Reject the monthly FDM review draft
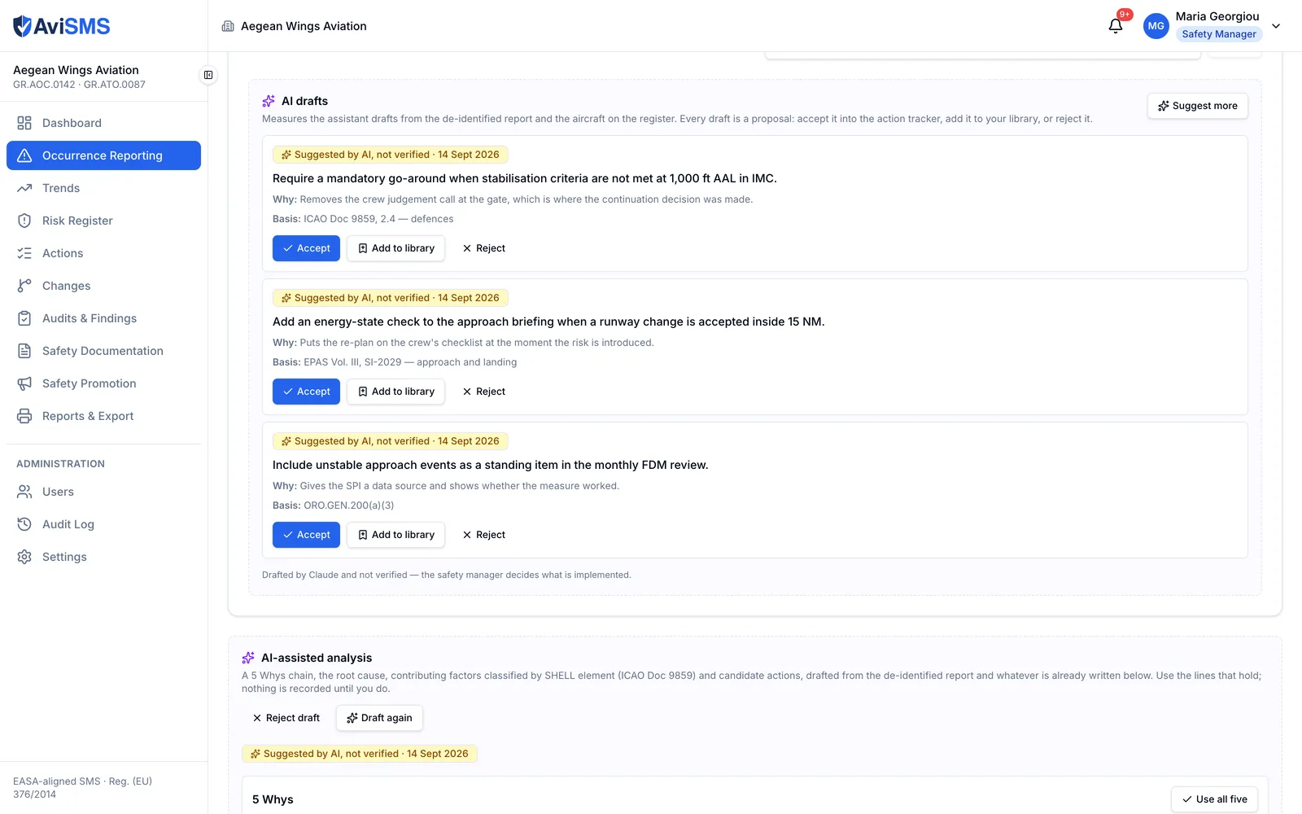 pyautogui.click(x=483, y=535)
